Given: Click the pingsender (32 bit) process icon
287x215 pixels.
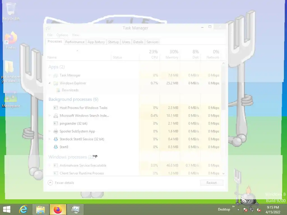Looking at the screenshot, I should pos(56,123).
